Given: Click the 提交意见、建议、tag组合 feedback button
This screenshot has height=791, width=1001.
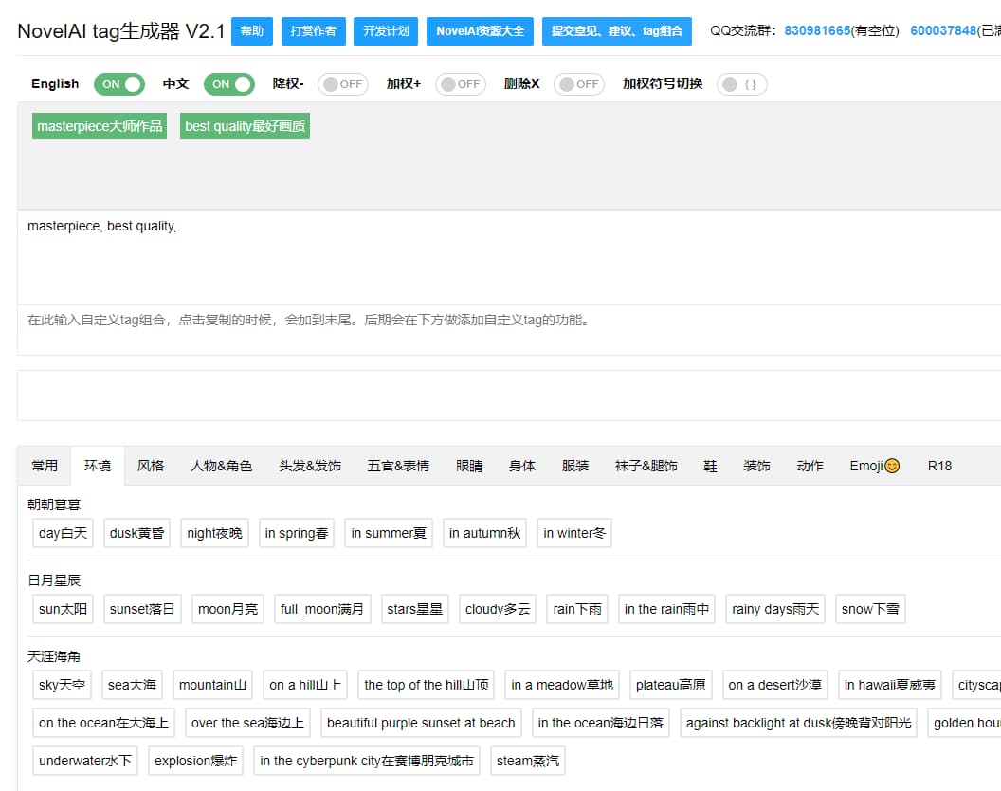Looking at the screenshot, I should [x=616, y=30].
